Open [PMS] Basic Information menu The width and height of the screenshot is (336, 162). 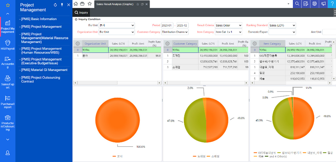39,19
